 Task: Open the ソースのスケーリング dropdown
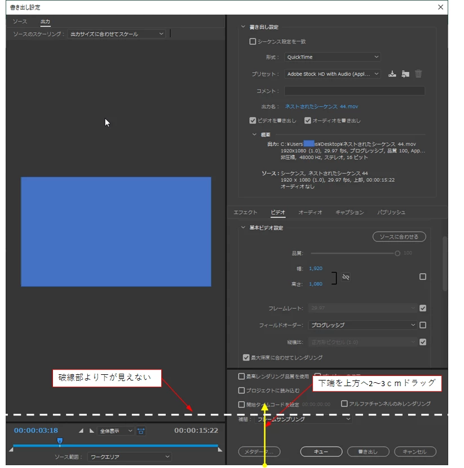116,34
